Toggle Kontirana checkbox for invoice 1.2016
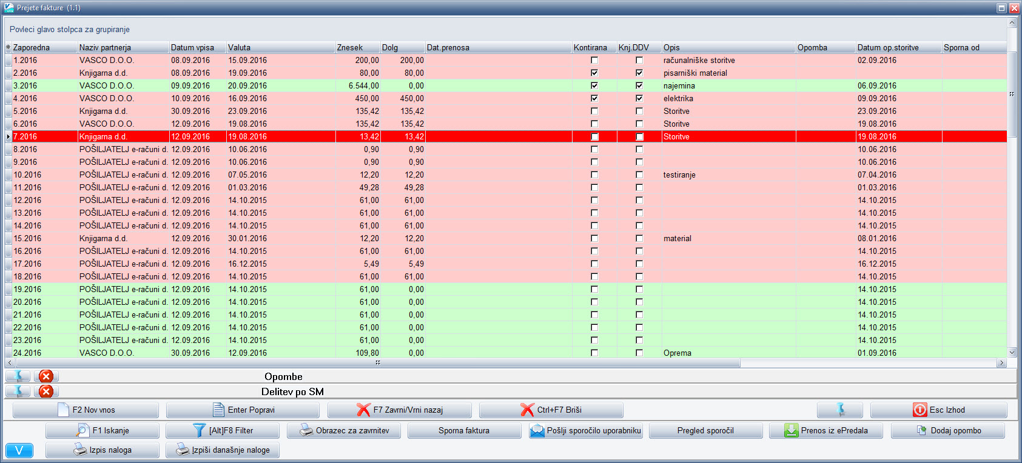 tap(594, 60)
